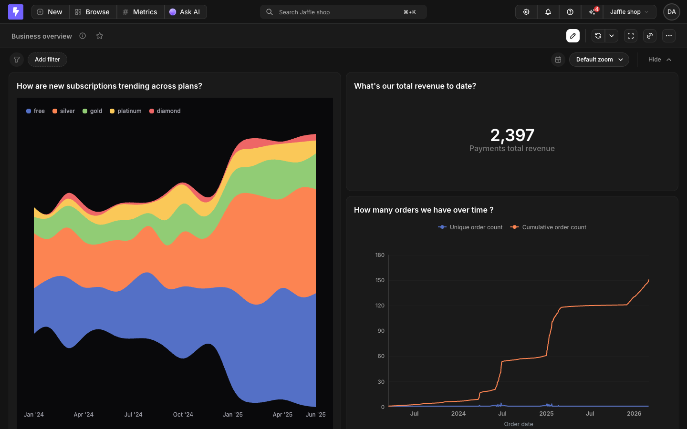Viewport: 687px width, 429px height.
Task: Expand the refresh options chevron
Action: 612,36
